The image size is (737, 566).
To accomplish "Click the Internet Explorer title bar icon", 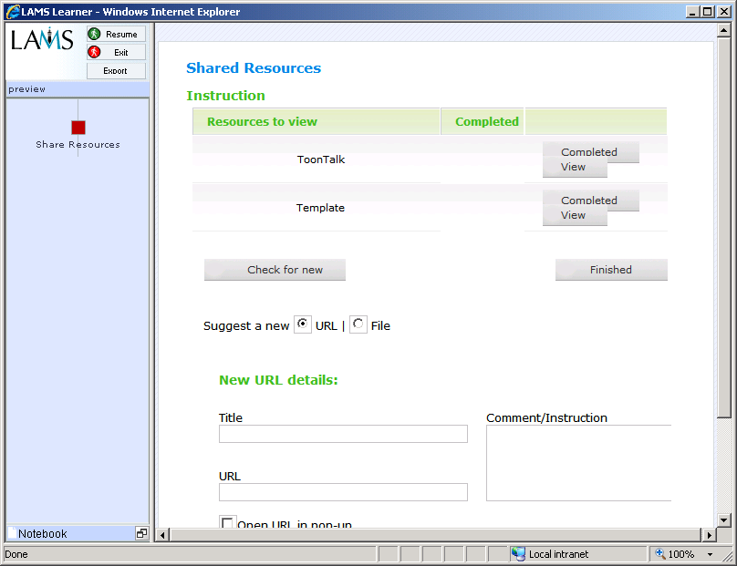I will click(13, 12).
